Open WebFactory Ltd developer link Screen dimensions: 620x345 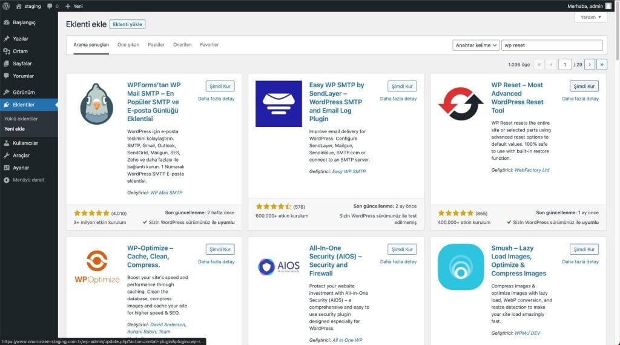point(532,170)
